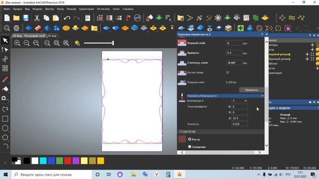Zoom in on the 2D view
This screenshot has height=179, width=319.
pos(17,43)
